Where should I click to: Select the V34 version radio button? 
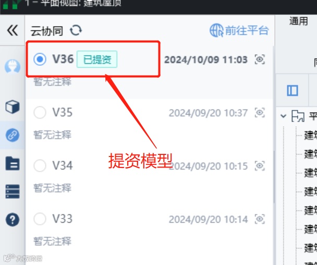[x=40, y=165]
